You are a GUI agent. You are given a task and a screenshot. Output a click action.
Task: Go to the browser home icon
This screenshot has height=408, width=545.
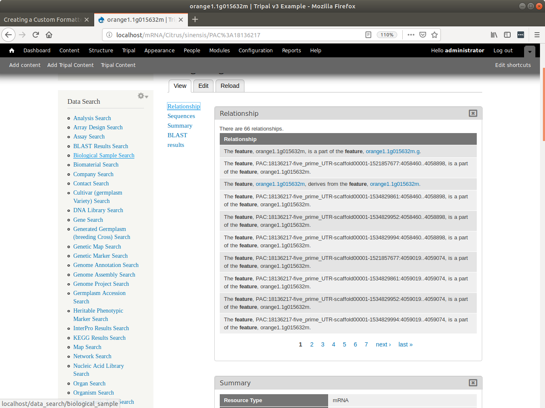[x=49, y=35]
